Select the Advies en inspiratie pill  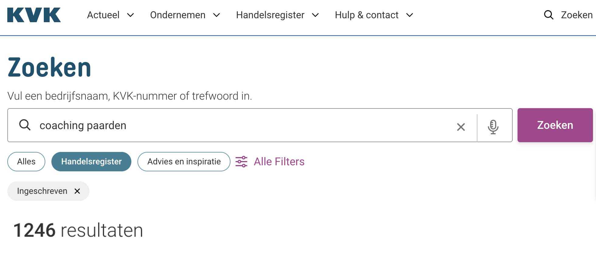click(184, 162)
